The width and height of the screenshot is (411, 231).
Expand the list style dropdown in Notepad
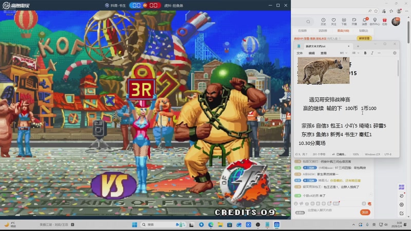point(356,53)
